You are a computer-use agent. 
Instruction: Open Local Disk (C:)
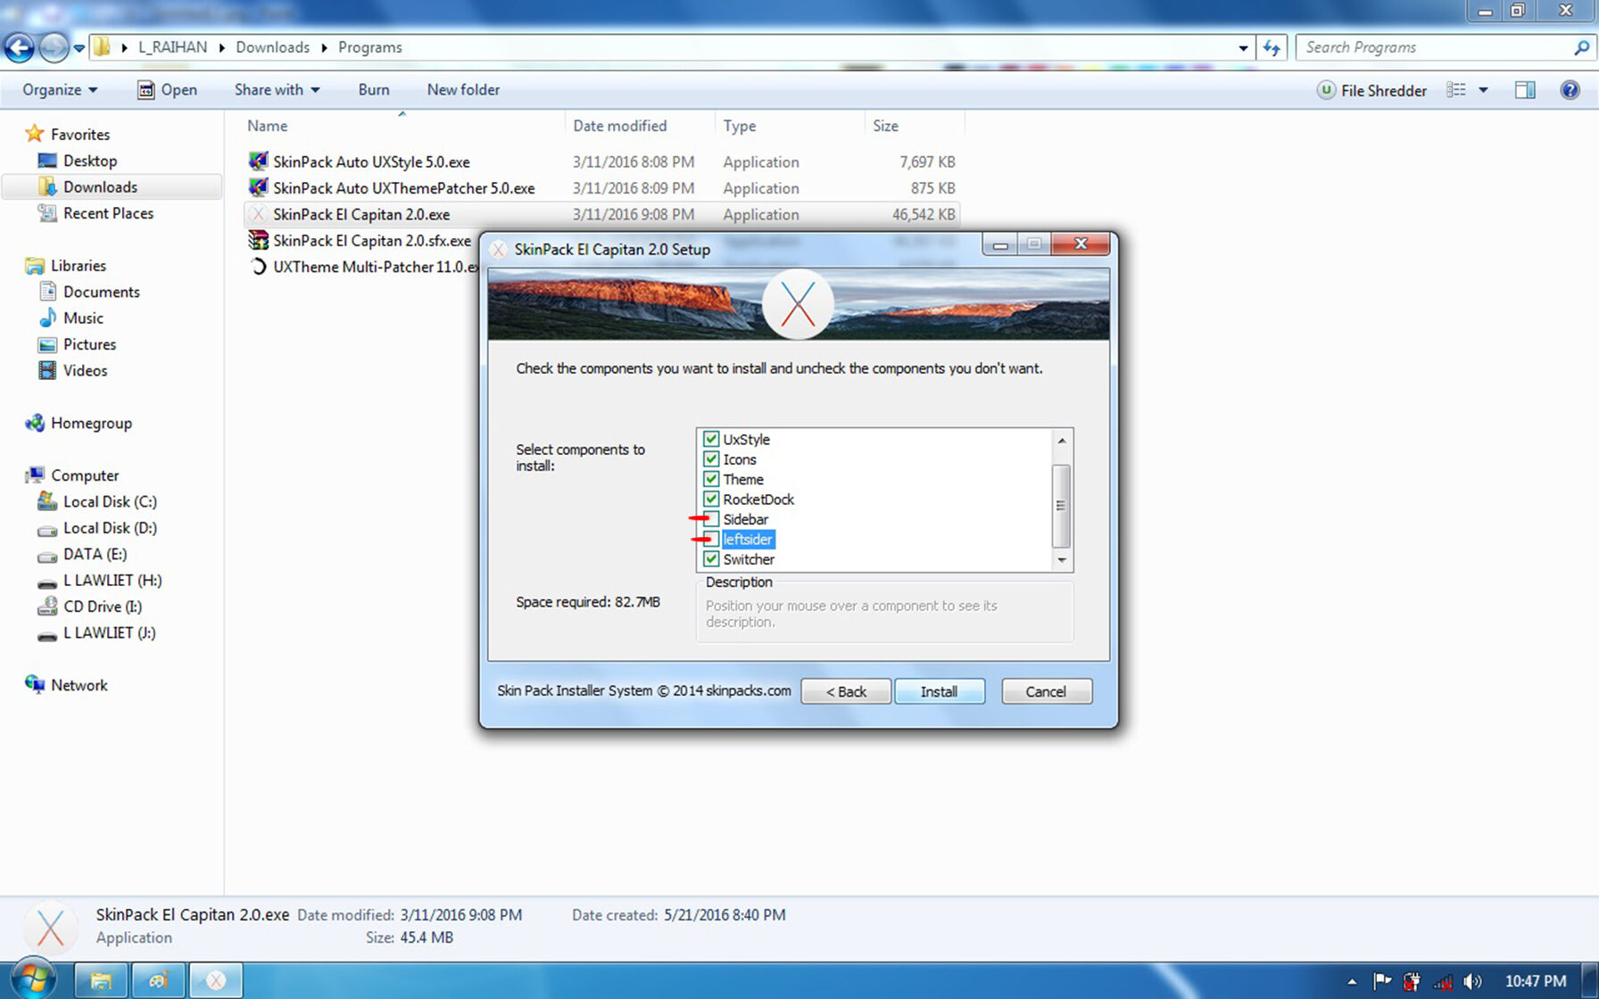109,501
